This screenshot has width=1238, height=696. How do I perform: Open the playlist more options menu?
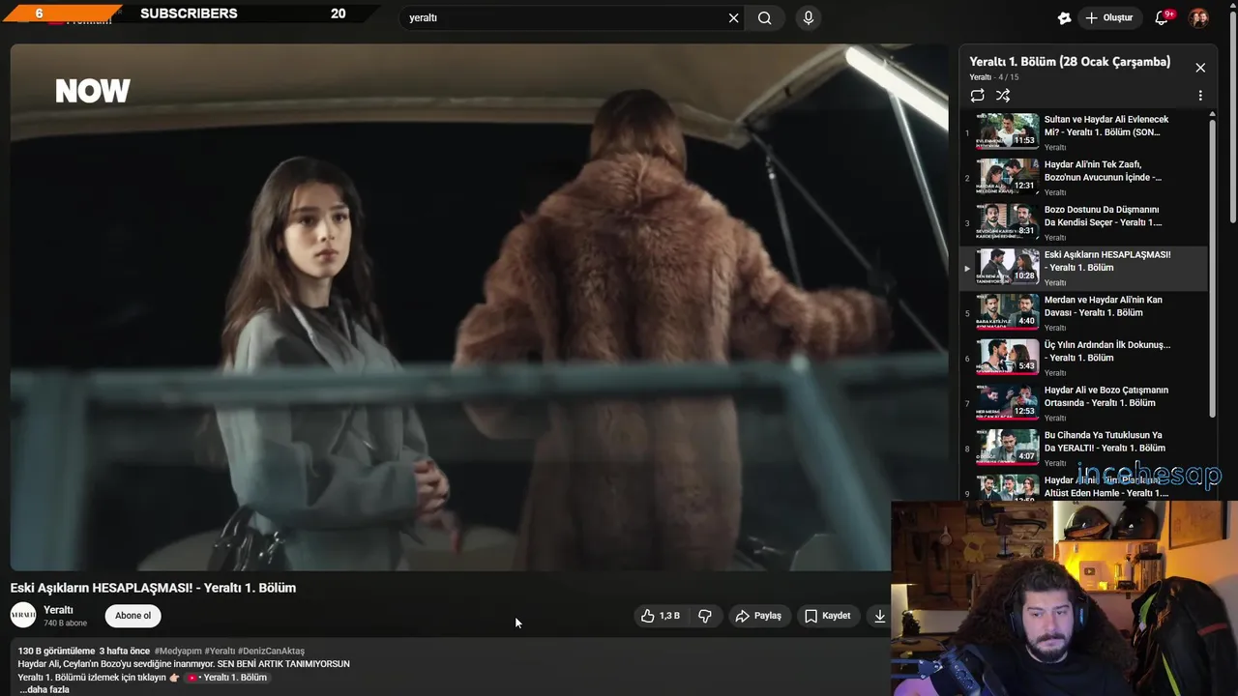[x=1200, y=96]
